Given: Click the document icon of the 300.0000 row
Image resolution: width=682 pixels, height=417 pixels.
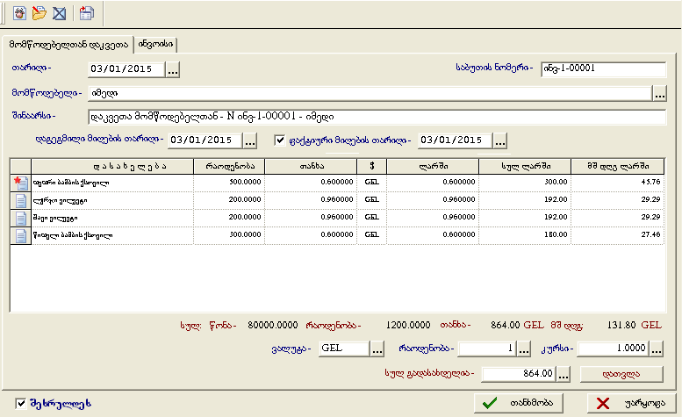Looking at the screenshot, I should coord(20,235).
